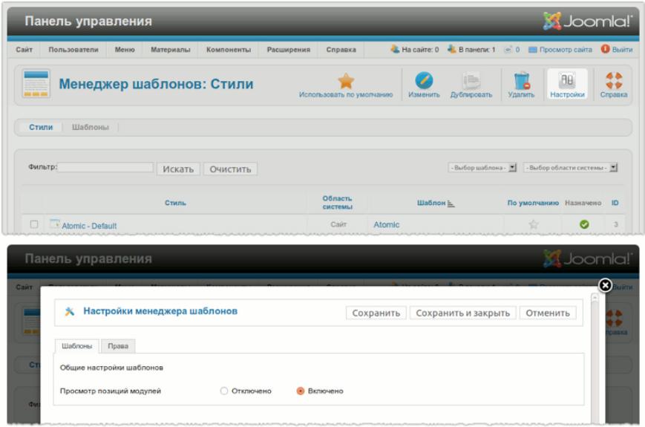Viewport: 645px width, 427px height.
Task: Click the green assigned checkmark in Atomic row
Action: tap(583, 224)
